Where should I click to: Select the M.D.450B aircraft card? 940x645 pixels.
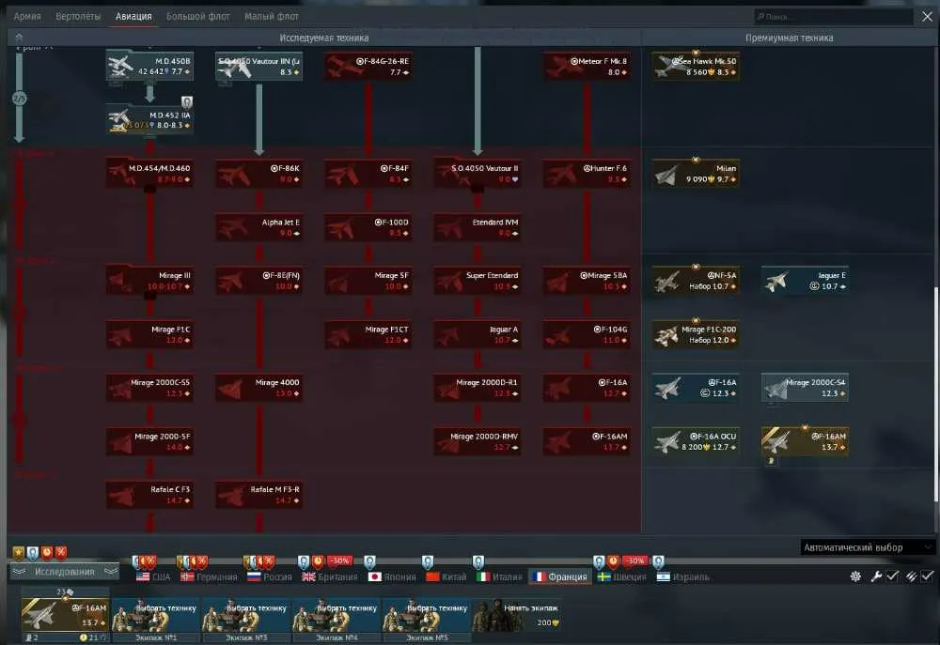point(149,66)
